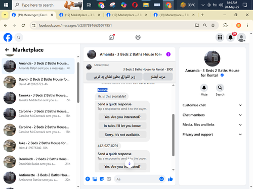Click the Windows Start button

(6, 5)
